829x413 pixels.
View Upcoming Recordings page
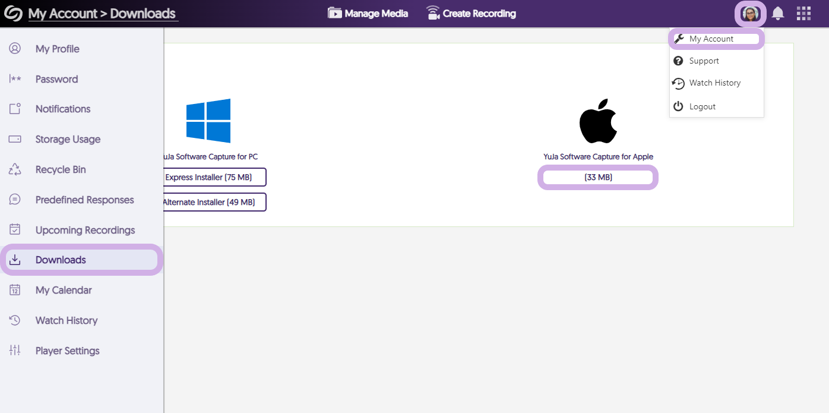point(81,230)
